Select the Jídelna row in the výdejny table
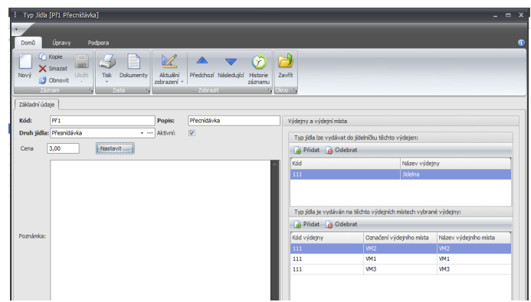Screen dimensions: 531x302 coord(401,174)
